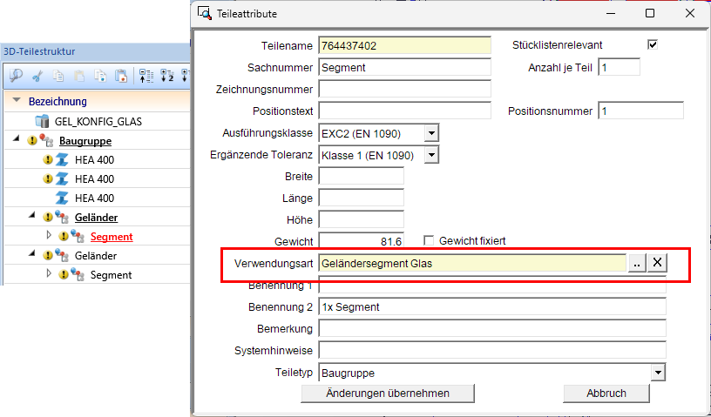Select the bold underlined Geländer item

(x=96, y=218)
